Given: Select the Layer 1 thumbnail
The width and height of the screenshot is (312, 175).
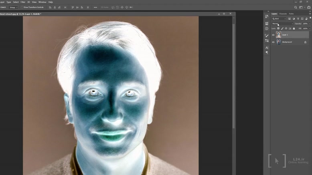Looking at the screenshot, I should (x=278, y=35).
